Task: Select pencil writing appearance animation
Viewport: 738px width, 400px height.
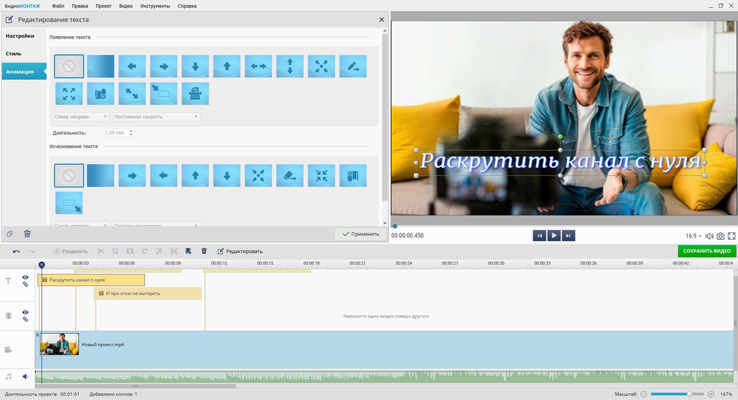Action: [x=353, y=66]
